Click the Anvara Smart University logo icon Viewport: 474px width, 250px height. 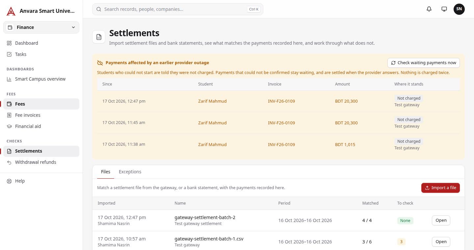pyautogui.click(x=11, y=11)
